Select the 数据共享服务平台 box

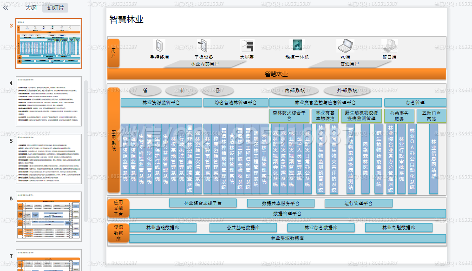click(281, 204)
